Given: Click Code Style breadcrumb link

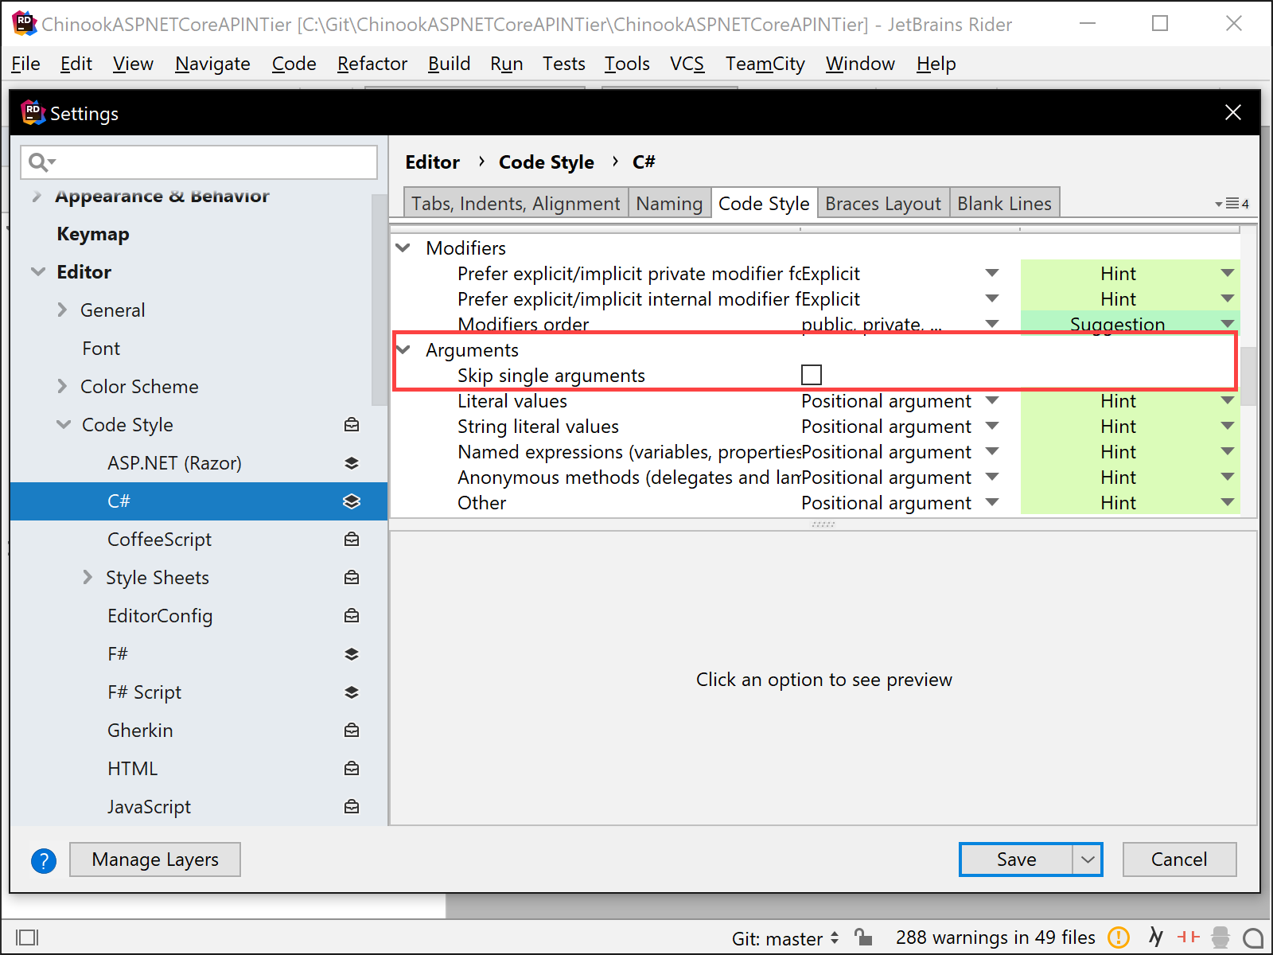Looking at the screenshot, I should (547, 162).
